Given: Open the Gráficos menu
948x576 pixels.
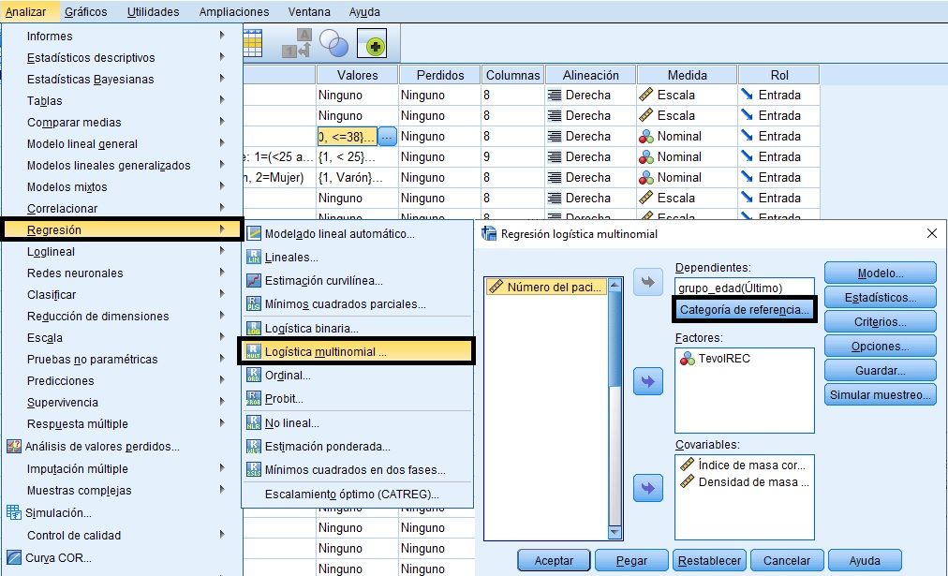Looking at the screenshot, I should pyautogui.click(x=85, y=12).
